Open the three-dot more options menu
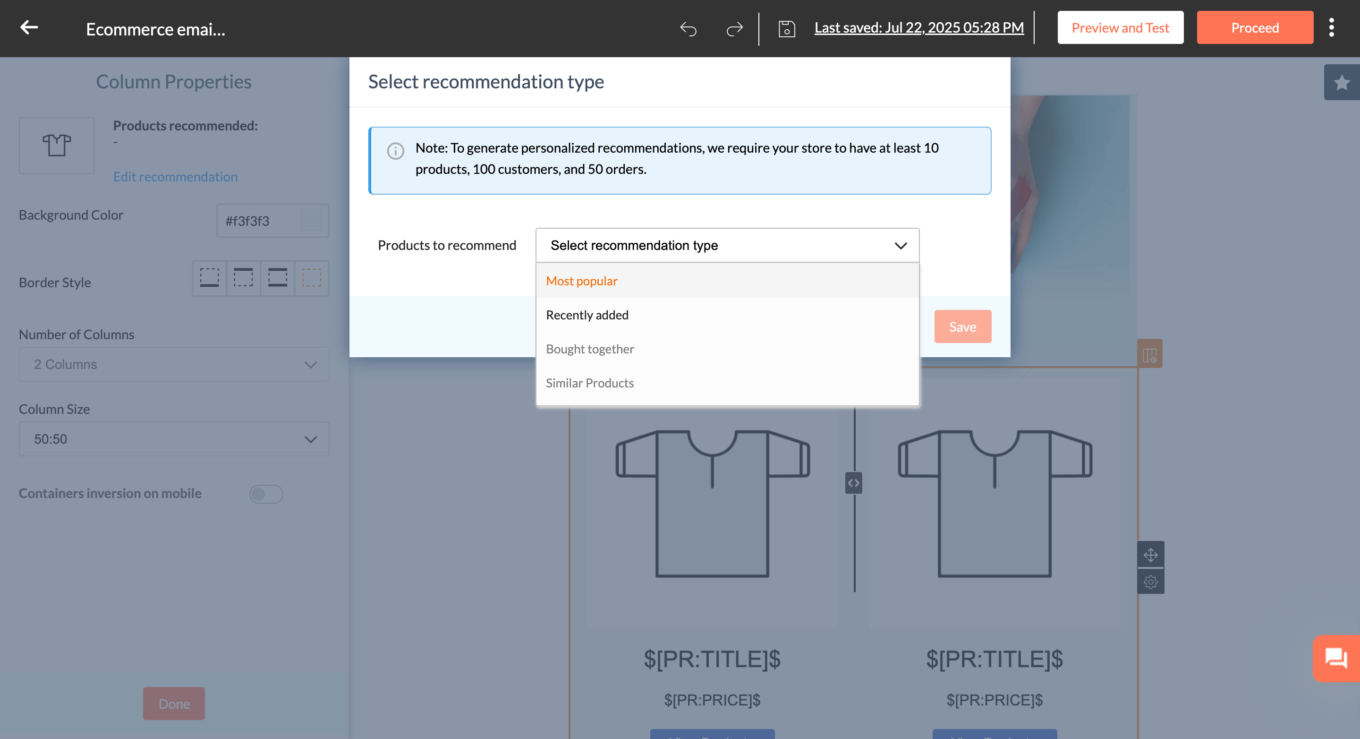1360x739 pixels. [1331, 27]
